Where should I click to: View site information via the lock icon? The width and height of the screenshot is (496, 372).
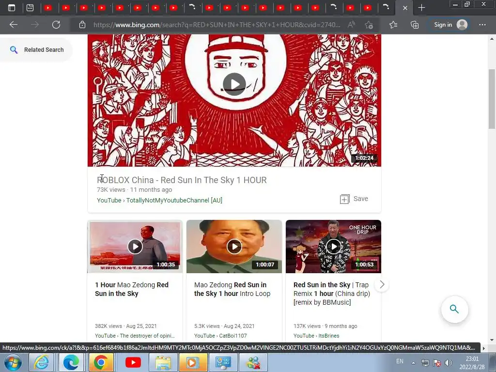(82, 25)
